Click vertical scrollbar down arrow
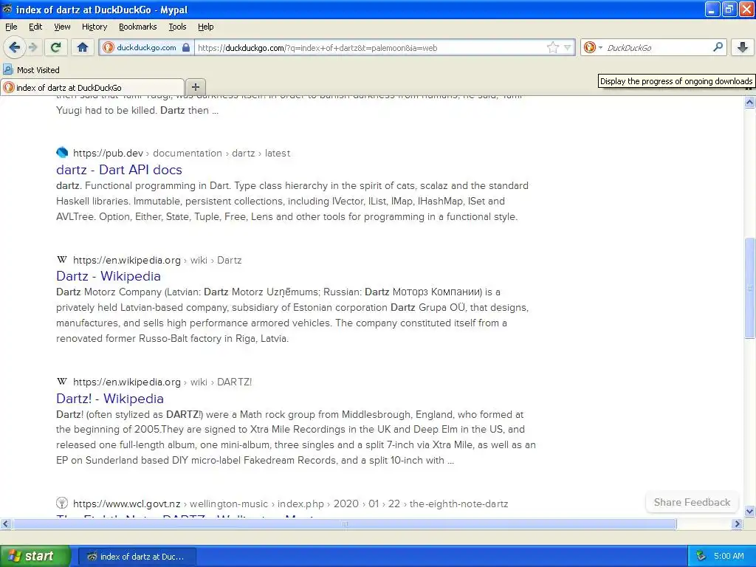 click(x=749, y=512)
